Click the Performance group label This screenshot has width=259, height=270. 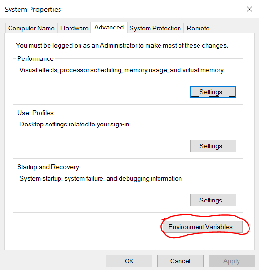(x=35, y=59)
